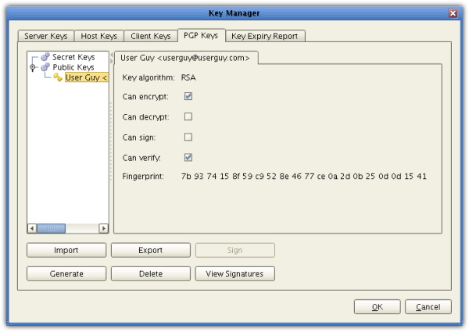This screenshot has height=332, width=469.
Task: Click the Public Keys node icon
Action: click(45, 68)
